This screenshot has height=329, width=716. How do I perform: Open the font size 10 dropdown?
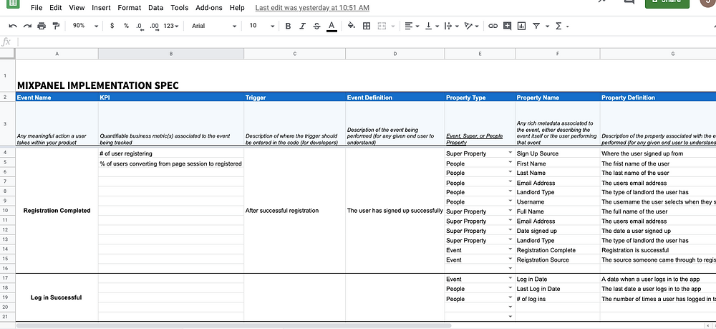click(262, 26)
